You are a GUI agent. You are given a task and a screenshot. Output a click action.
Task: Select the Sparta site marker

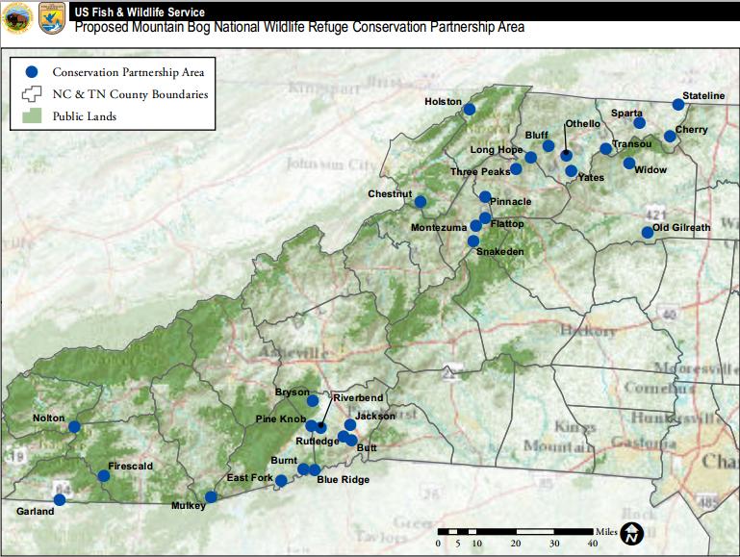[639, 123]
